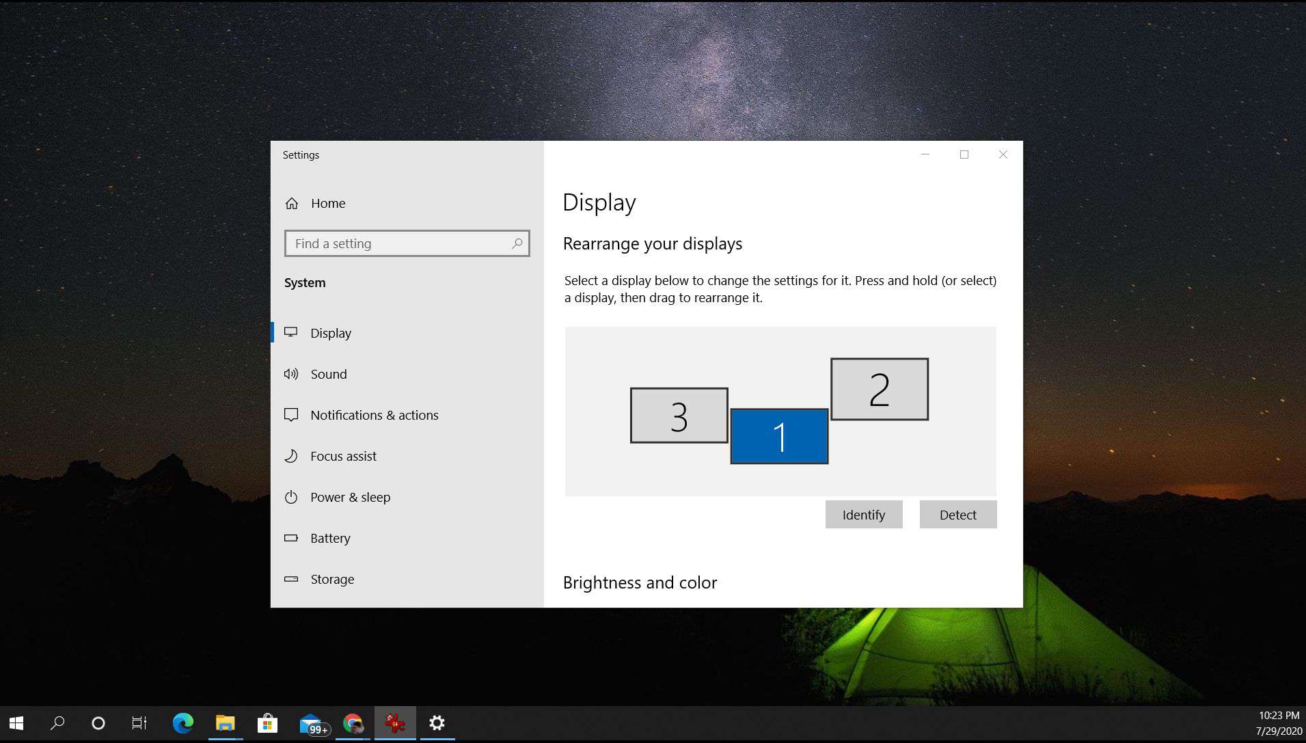Click the 'System' category label
Image resolution: width=1306 pixels, height=743 pixels.
pos(305,283)
